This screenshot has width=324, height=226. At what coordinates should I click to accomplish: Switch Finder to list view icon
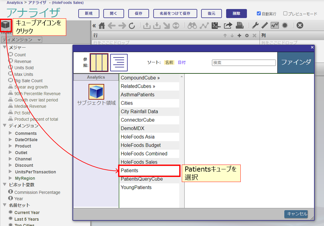(x=119, y=62)
